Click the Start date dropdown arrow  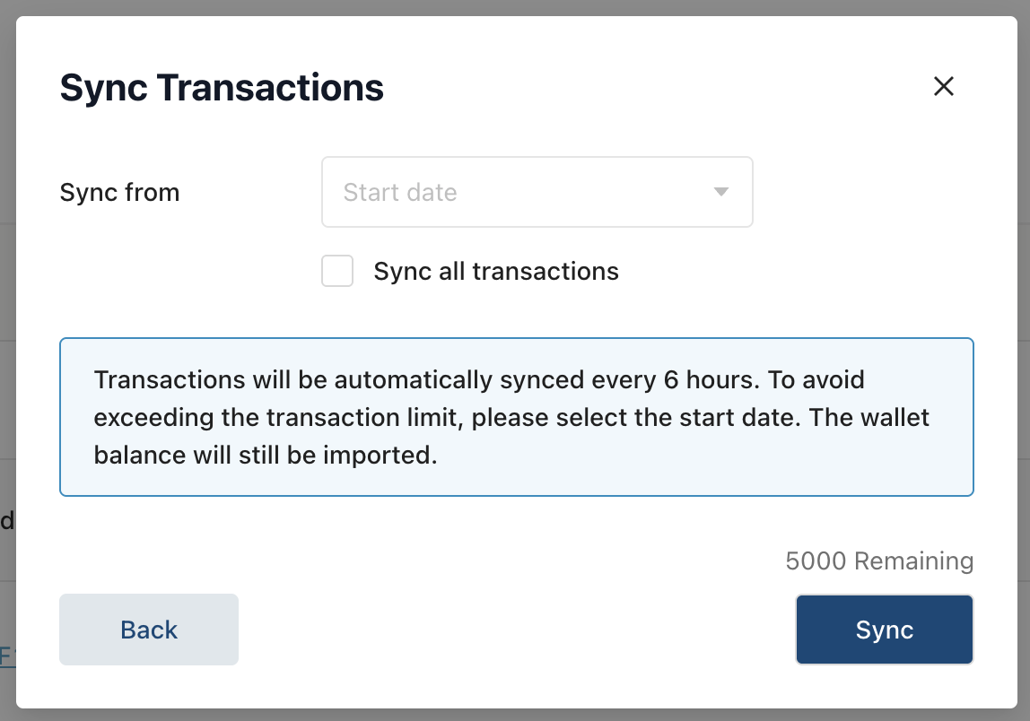click(x=720, y=192)
